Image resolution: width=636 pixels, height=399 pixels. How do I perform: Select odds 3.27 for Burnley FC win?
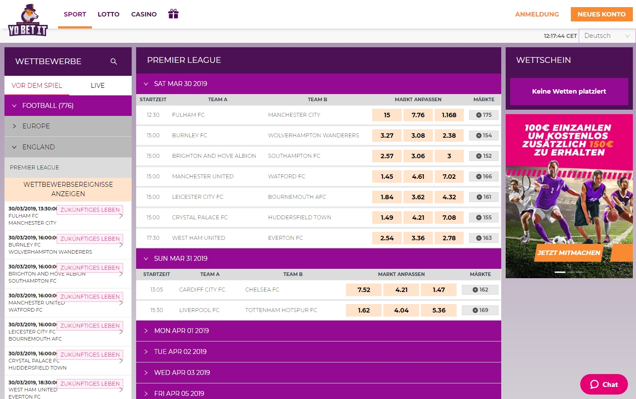[387, 136]
